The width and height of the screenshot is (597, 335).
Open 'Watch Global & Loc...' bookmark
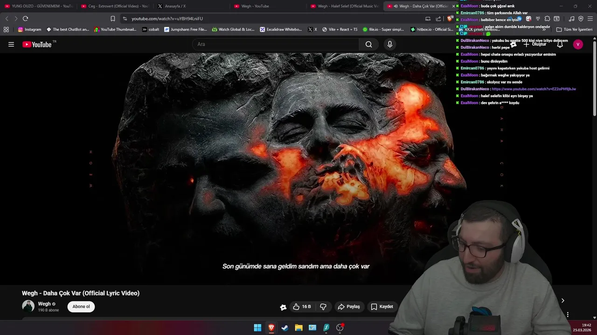(233, 29)
